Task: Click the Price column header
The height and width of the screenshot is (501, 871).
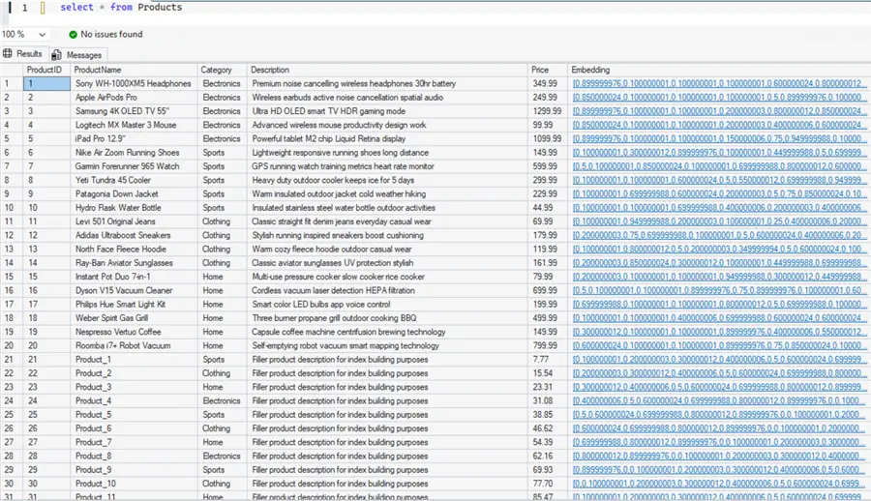Action: click(x=548, y=70)
